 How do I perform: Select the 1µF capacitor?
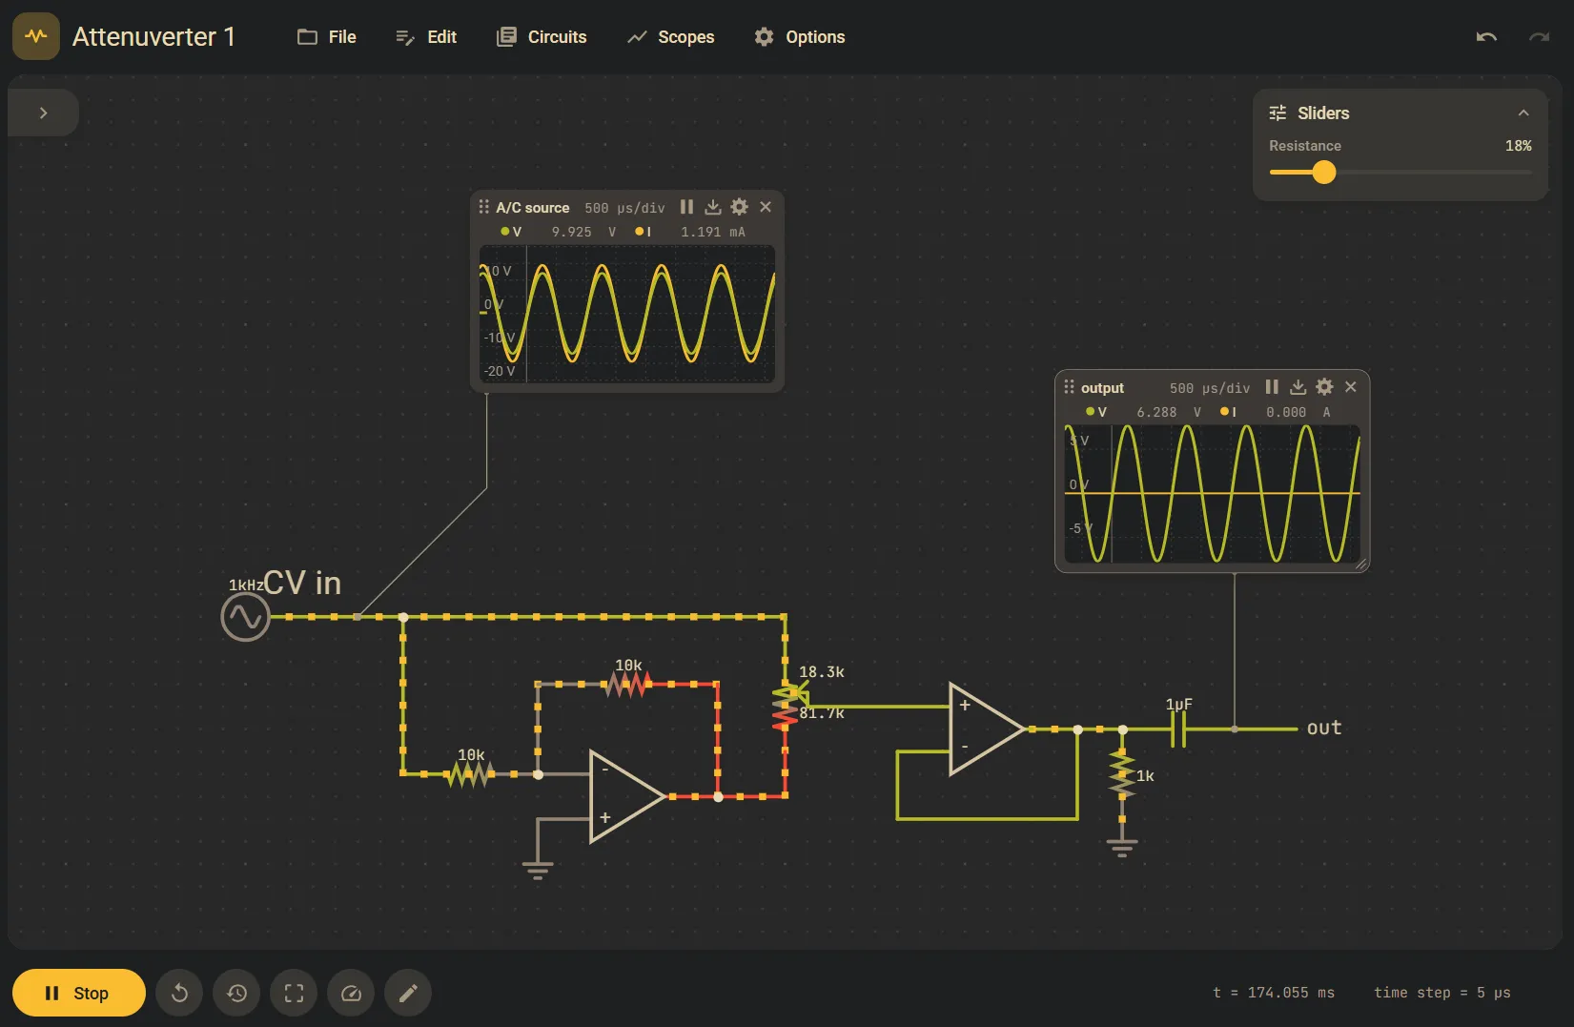pos(1178,729)
